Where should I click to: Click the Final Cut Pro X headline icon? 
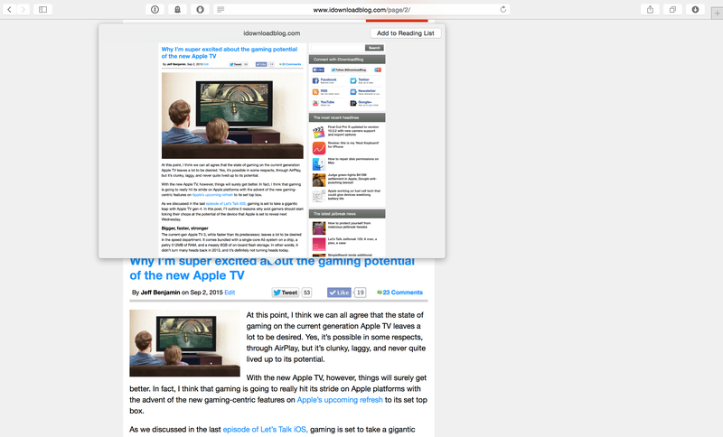click(319, 132)
